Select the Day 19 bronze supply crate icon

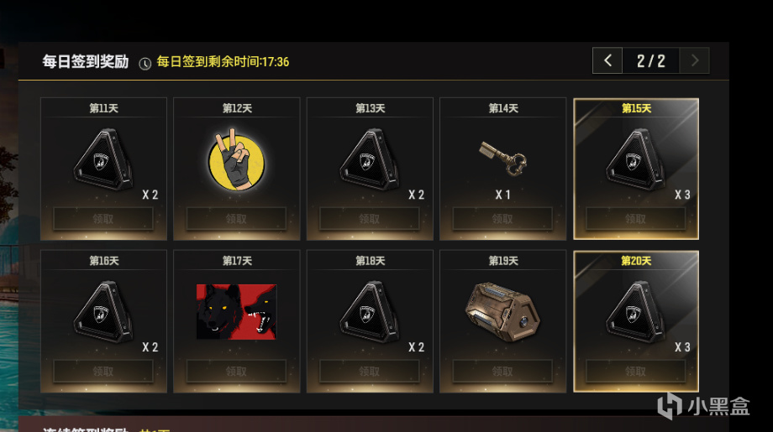coord(502,312)
